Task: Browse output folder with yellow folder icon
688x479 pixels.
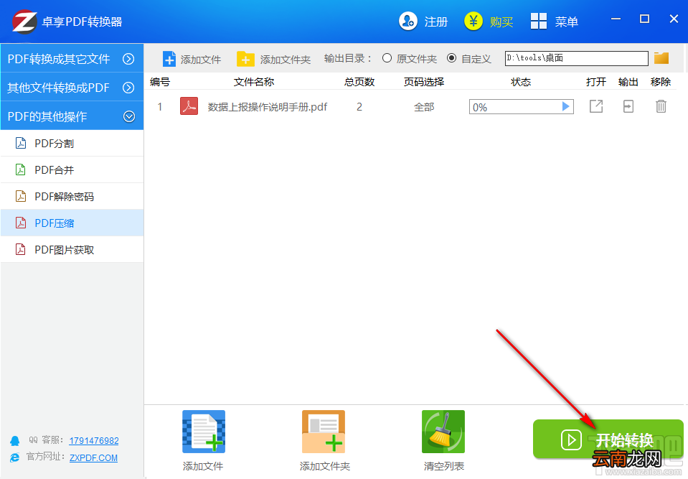Action: pyautogui.click(x=661, y=58)
